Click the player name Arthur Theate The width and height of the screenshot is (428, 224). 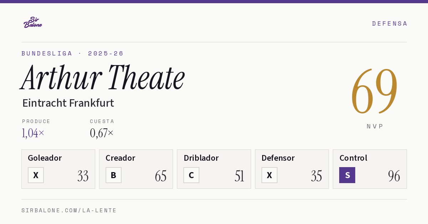click(103, 78)
